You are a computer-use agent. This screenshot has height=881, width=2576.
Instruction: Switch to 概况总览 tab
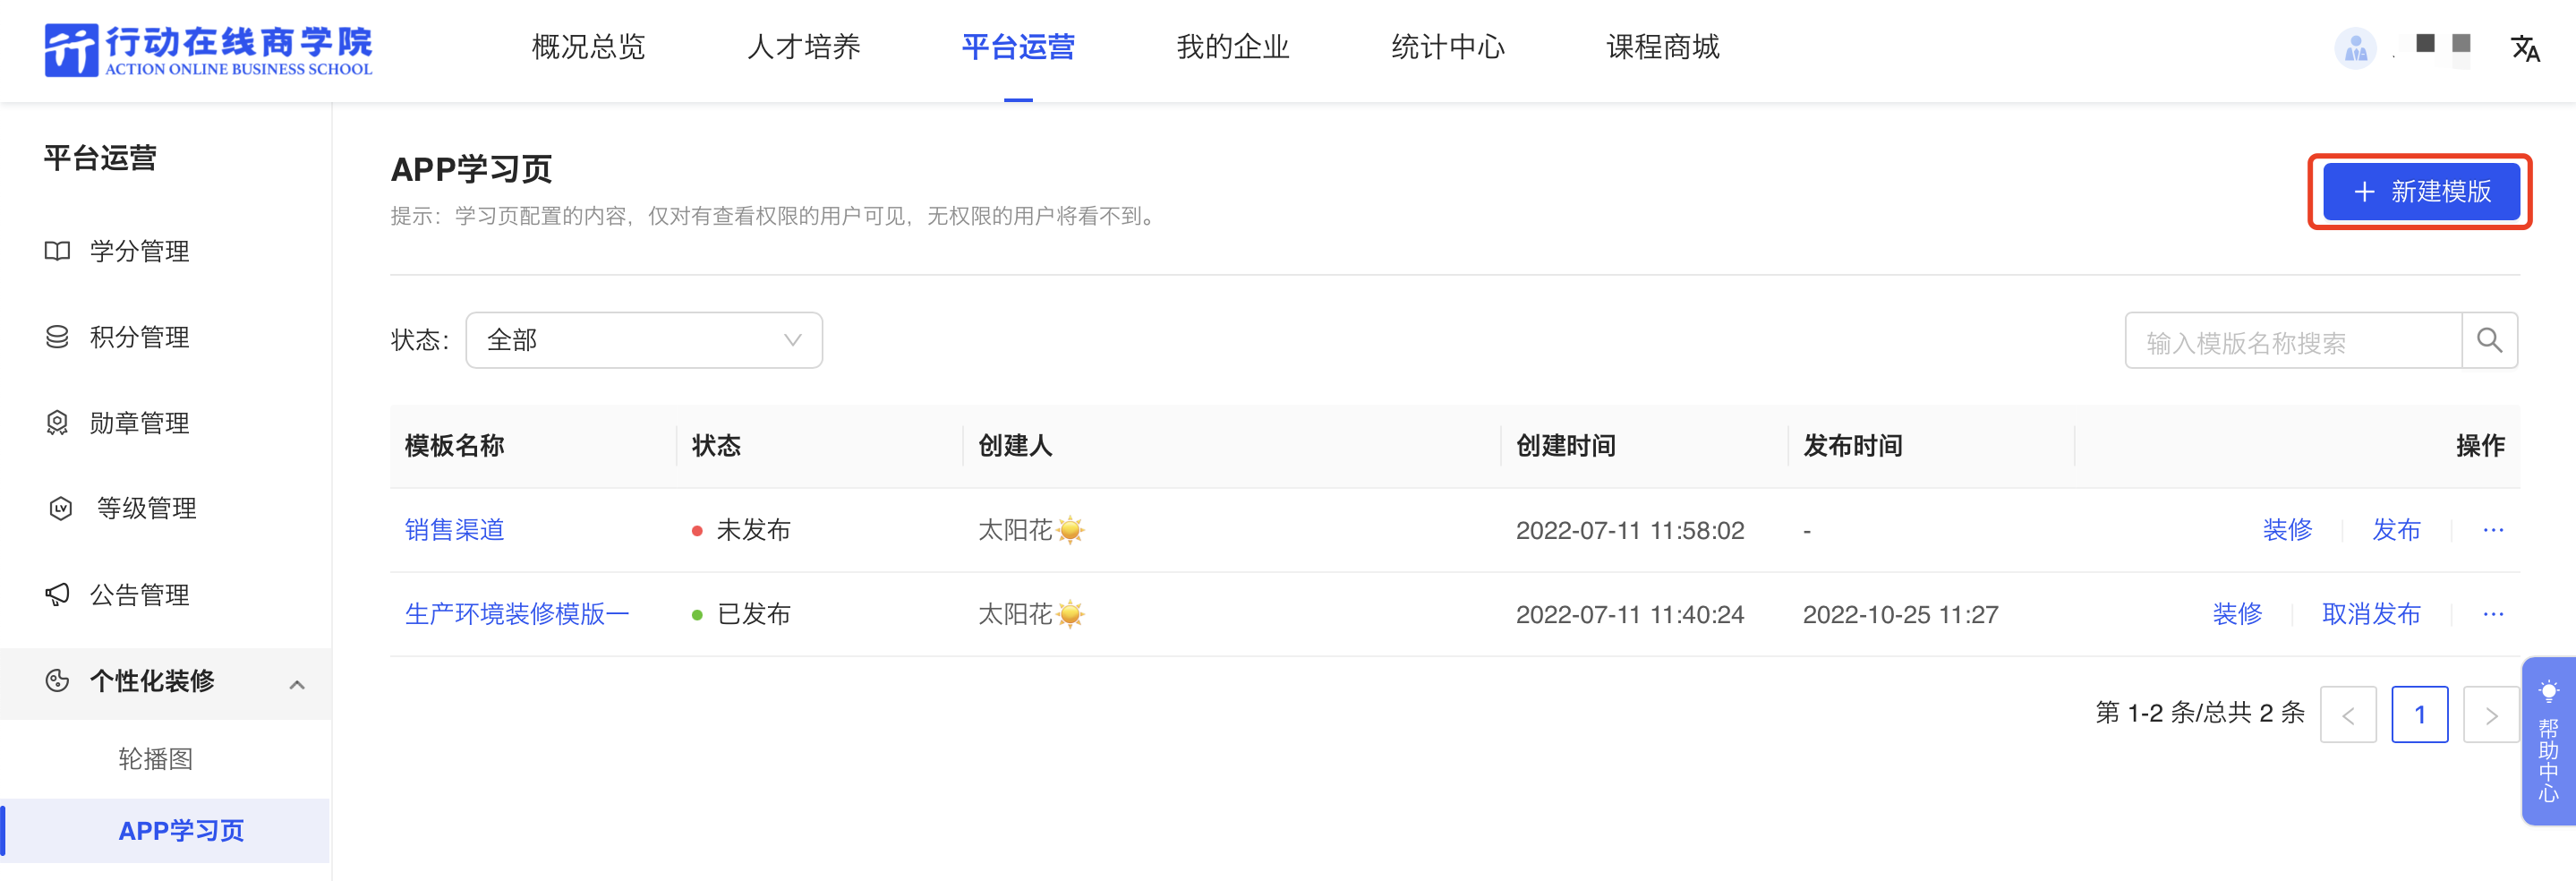pos(588,47)
